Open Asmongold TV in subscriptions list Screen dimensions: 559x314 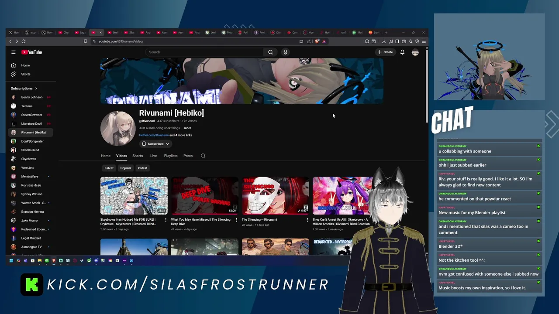pyautogui.click(x=31, y=247)
